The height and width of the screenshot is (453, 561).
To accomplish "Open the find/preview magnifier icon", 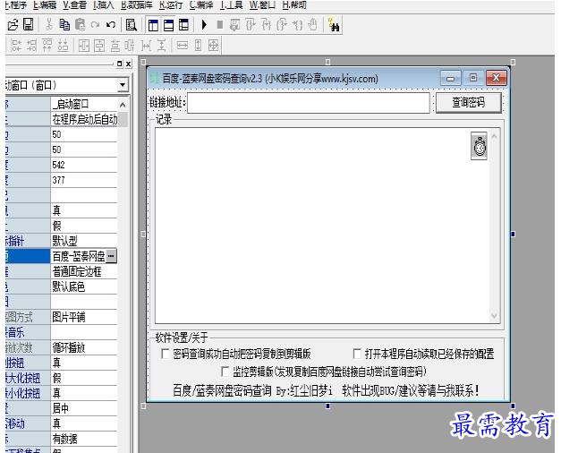I will point(131,25).
